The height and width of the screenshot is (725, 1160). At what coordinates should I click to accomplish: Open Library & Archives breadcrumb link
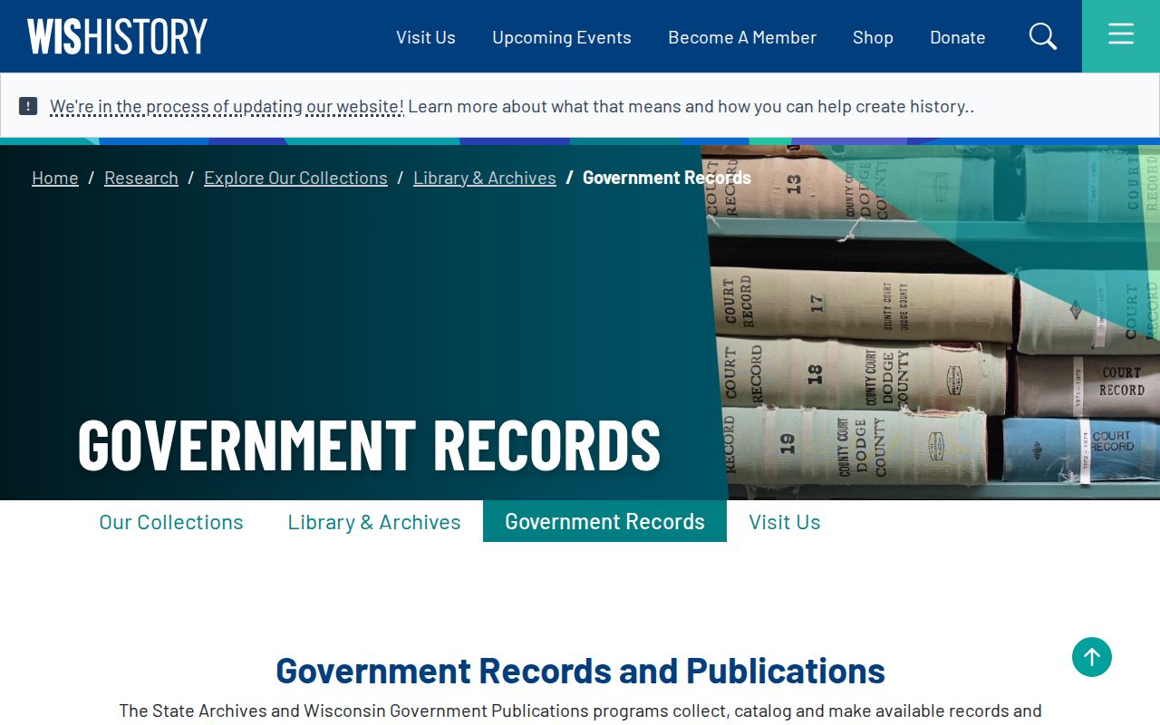pyautogui.click(x=485, y=178)
